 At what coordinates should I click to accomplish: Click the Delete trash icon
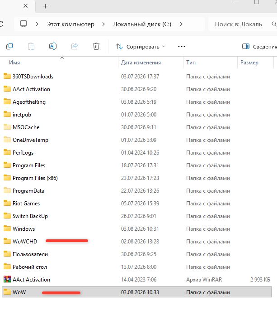pyautogui.click(x=96, y=46)
